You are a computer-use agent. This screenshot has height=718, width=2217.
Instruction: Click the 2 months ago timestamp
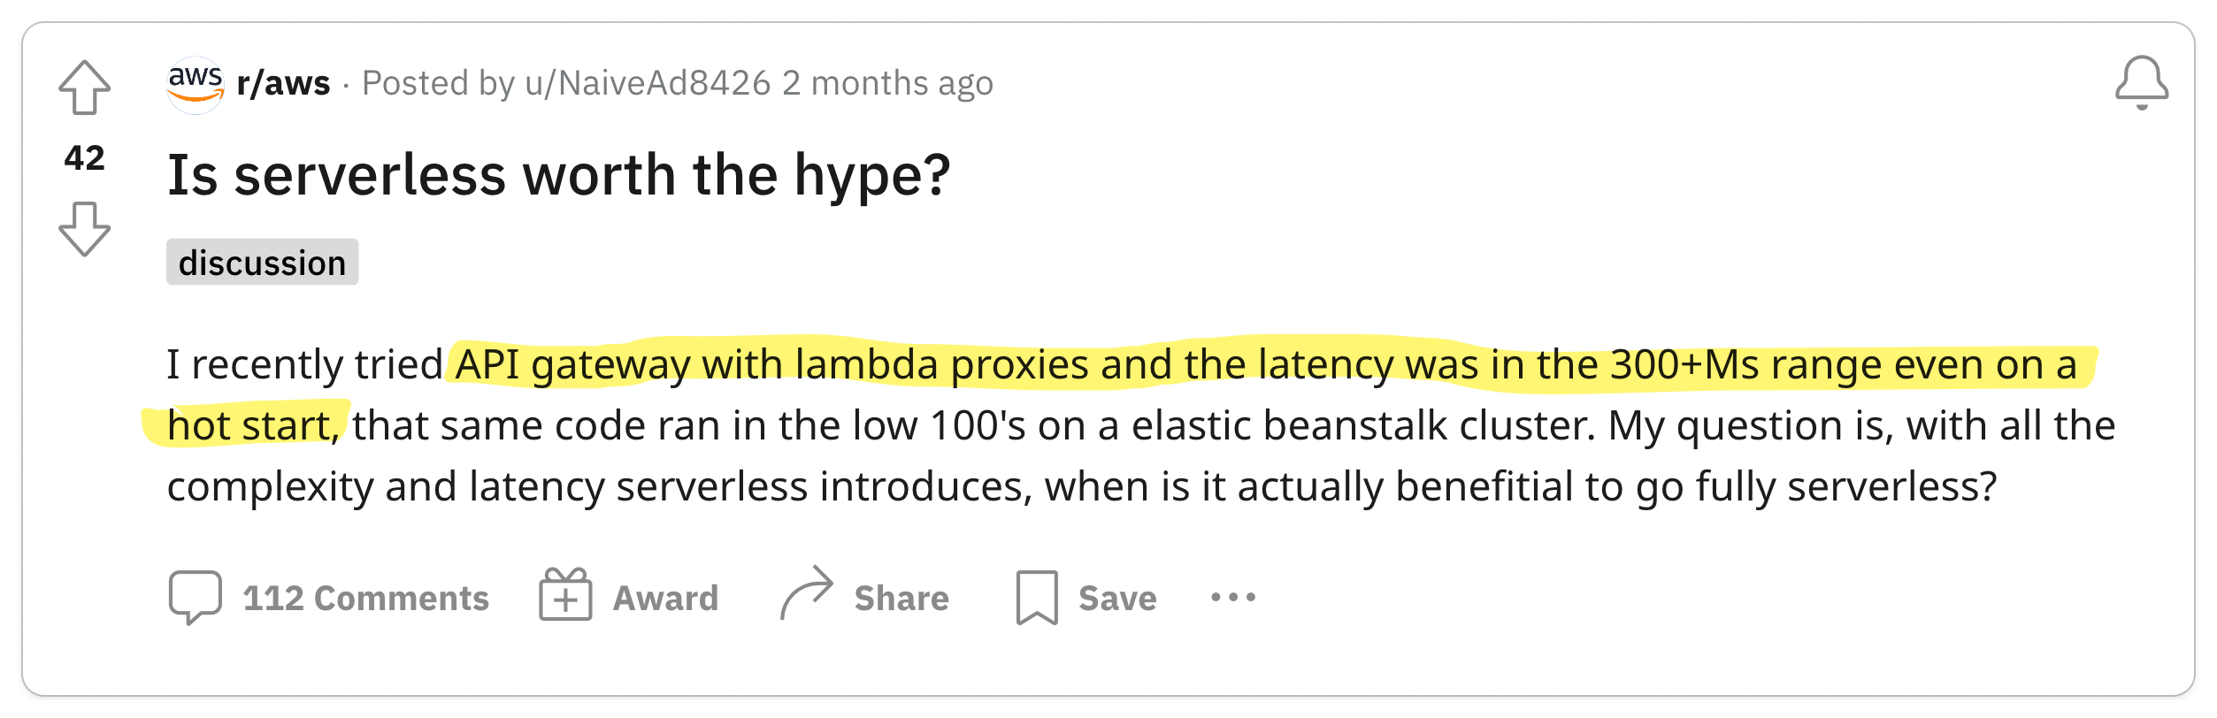[887, 83]
